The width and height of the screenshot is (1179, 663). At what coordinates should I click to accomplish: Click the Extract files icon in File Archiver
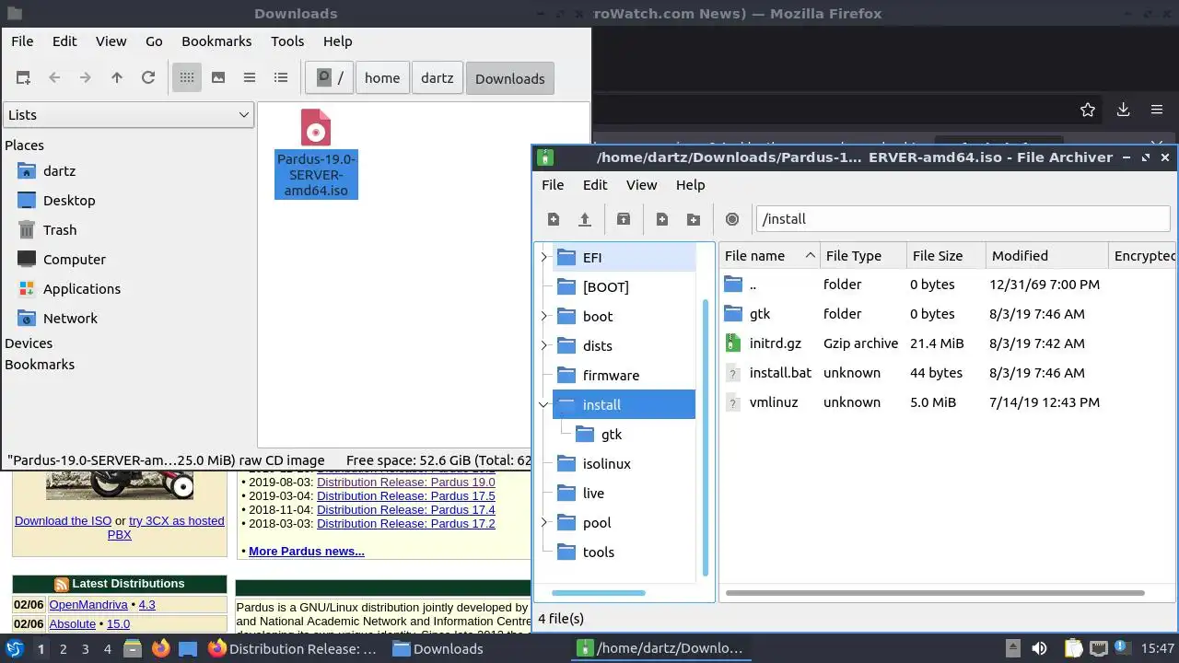point(624,219)
